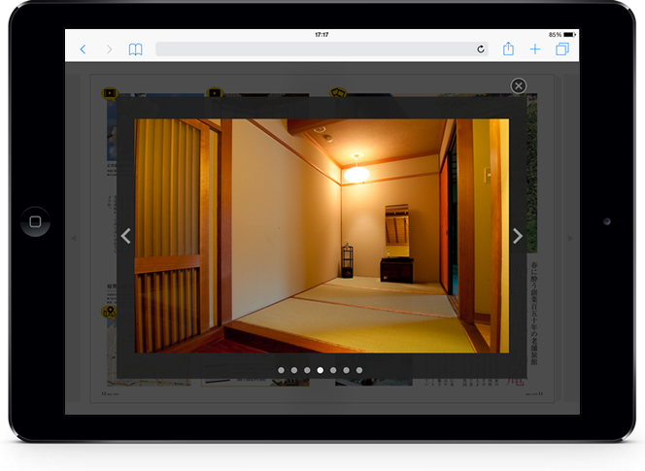The width and height of the screenshot is (645, 471).
Task: Tap the Safari address bar field
Action: (322, 50)
